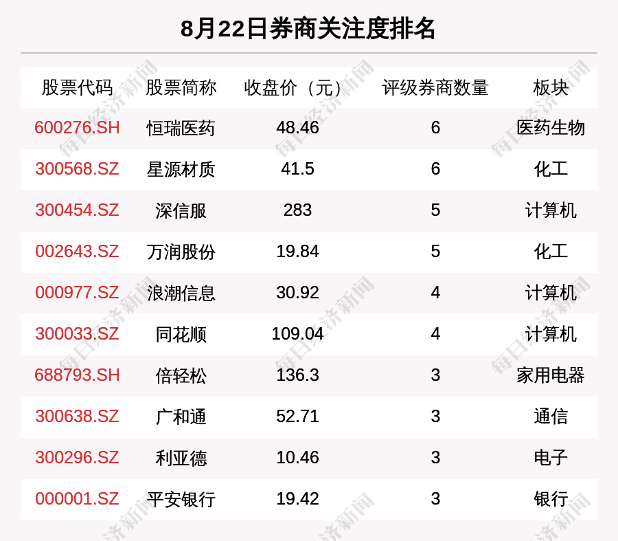The image size is (618, 541).
Task: Click closing price 41.5
Action: pos(297,169)
